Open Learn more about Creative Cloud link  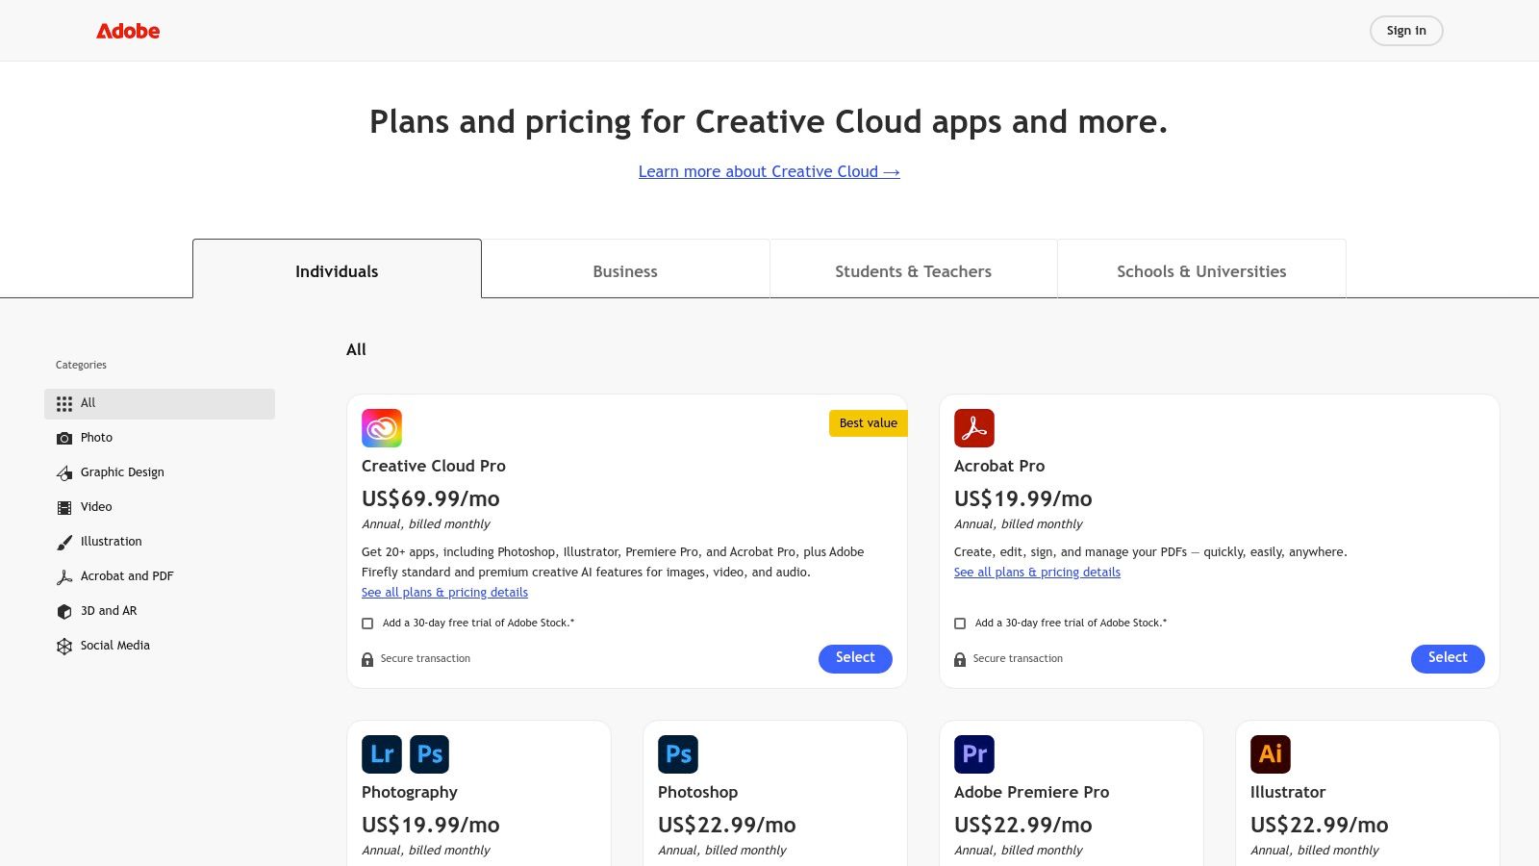pos(769,171)
